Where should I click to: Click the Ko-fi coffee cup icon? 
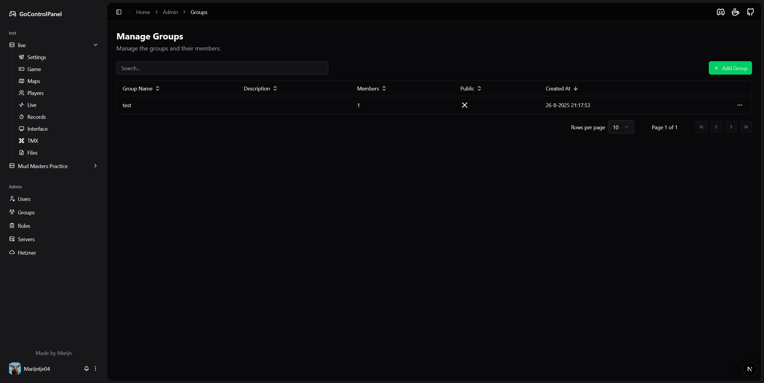[735, 12]
